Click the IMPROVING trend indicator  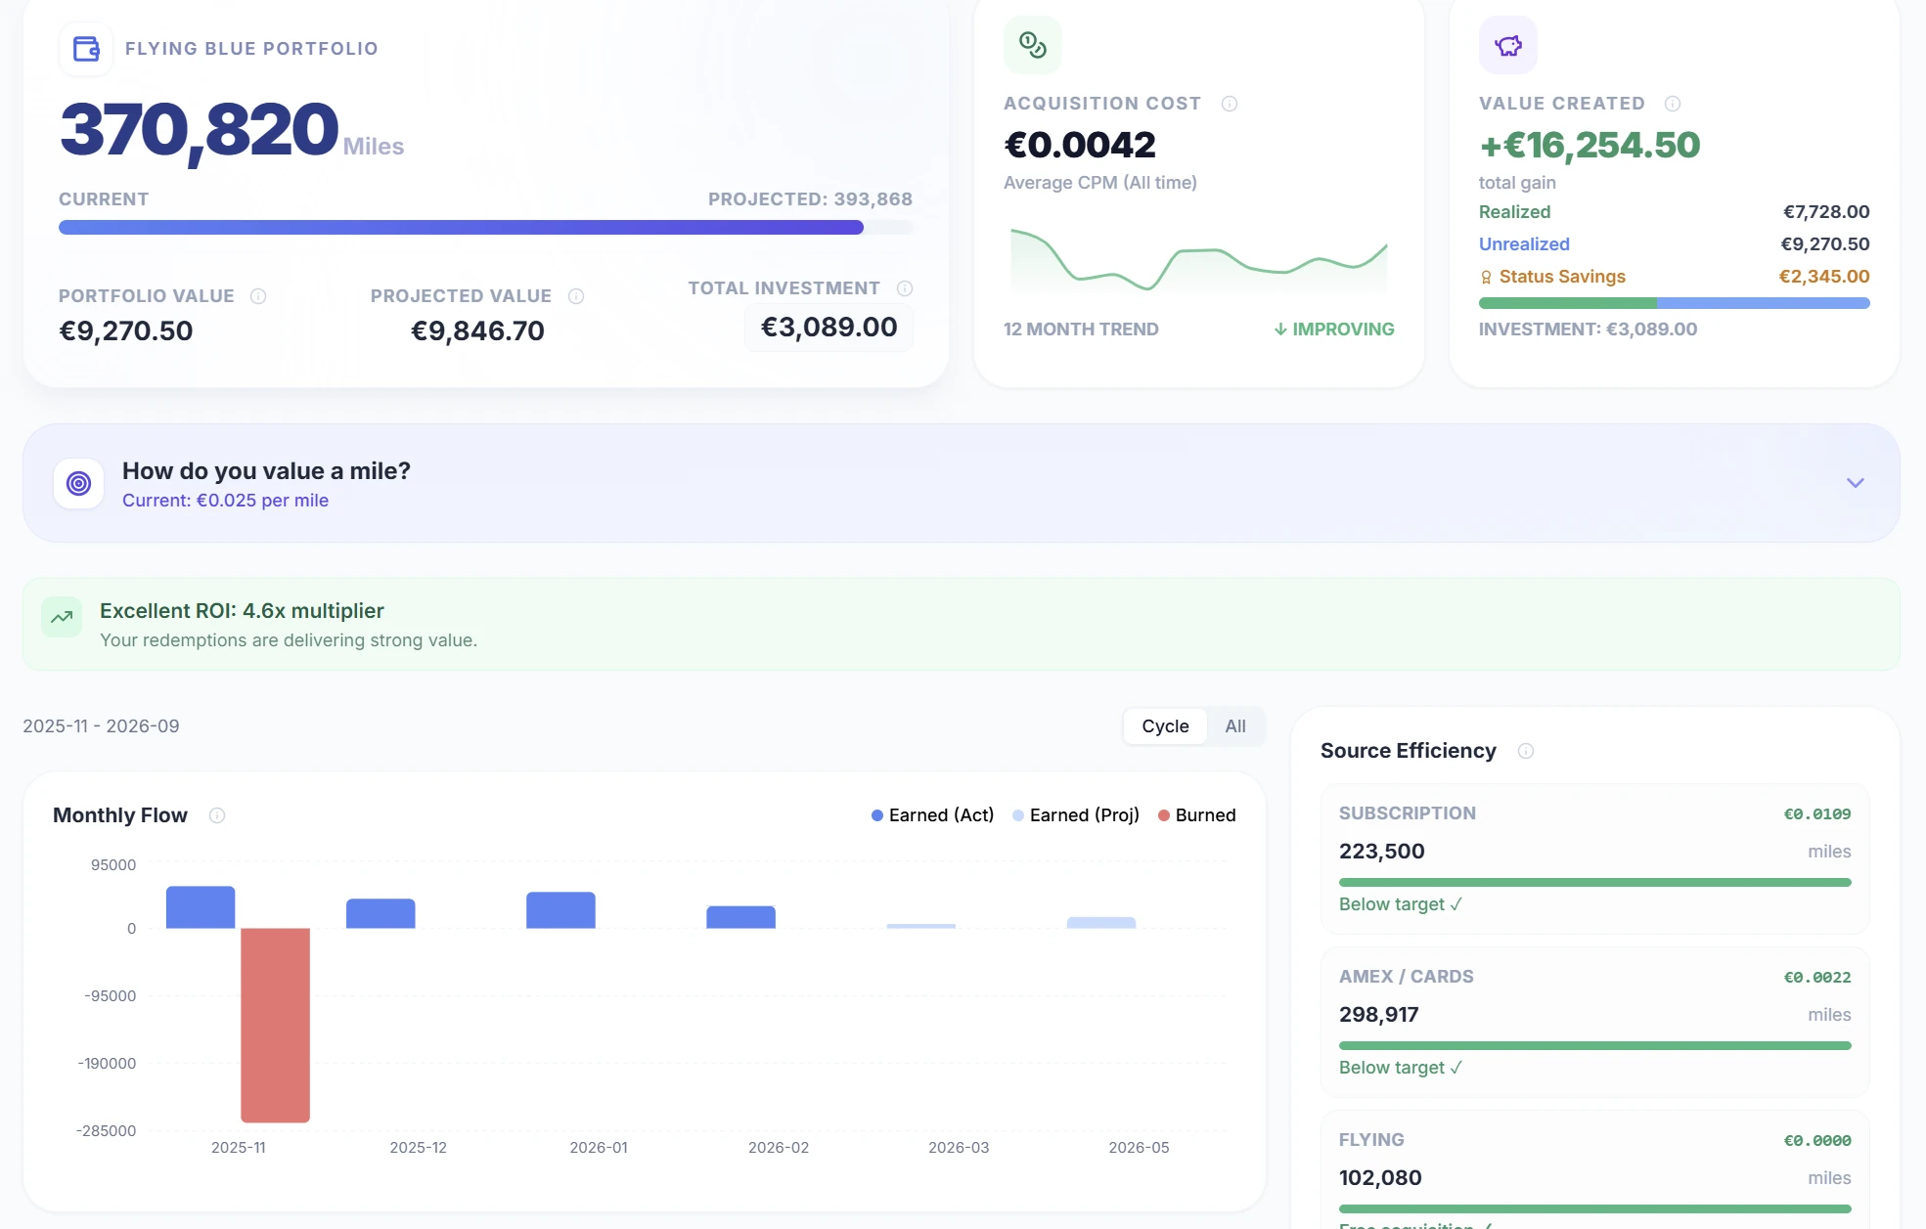1332,329
